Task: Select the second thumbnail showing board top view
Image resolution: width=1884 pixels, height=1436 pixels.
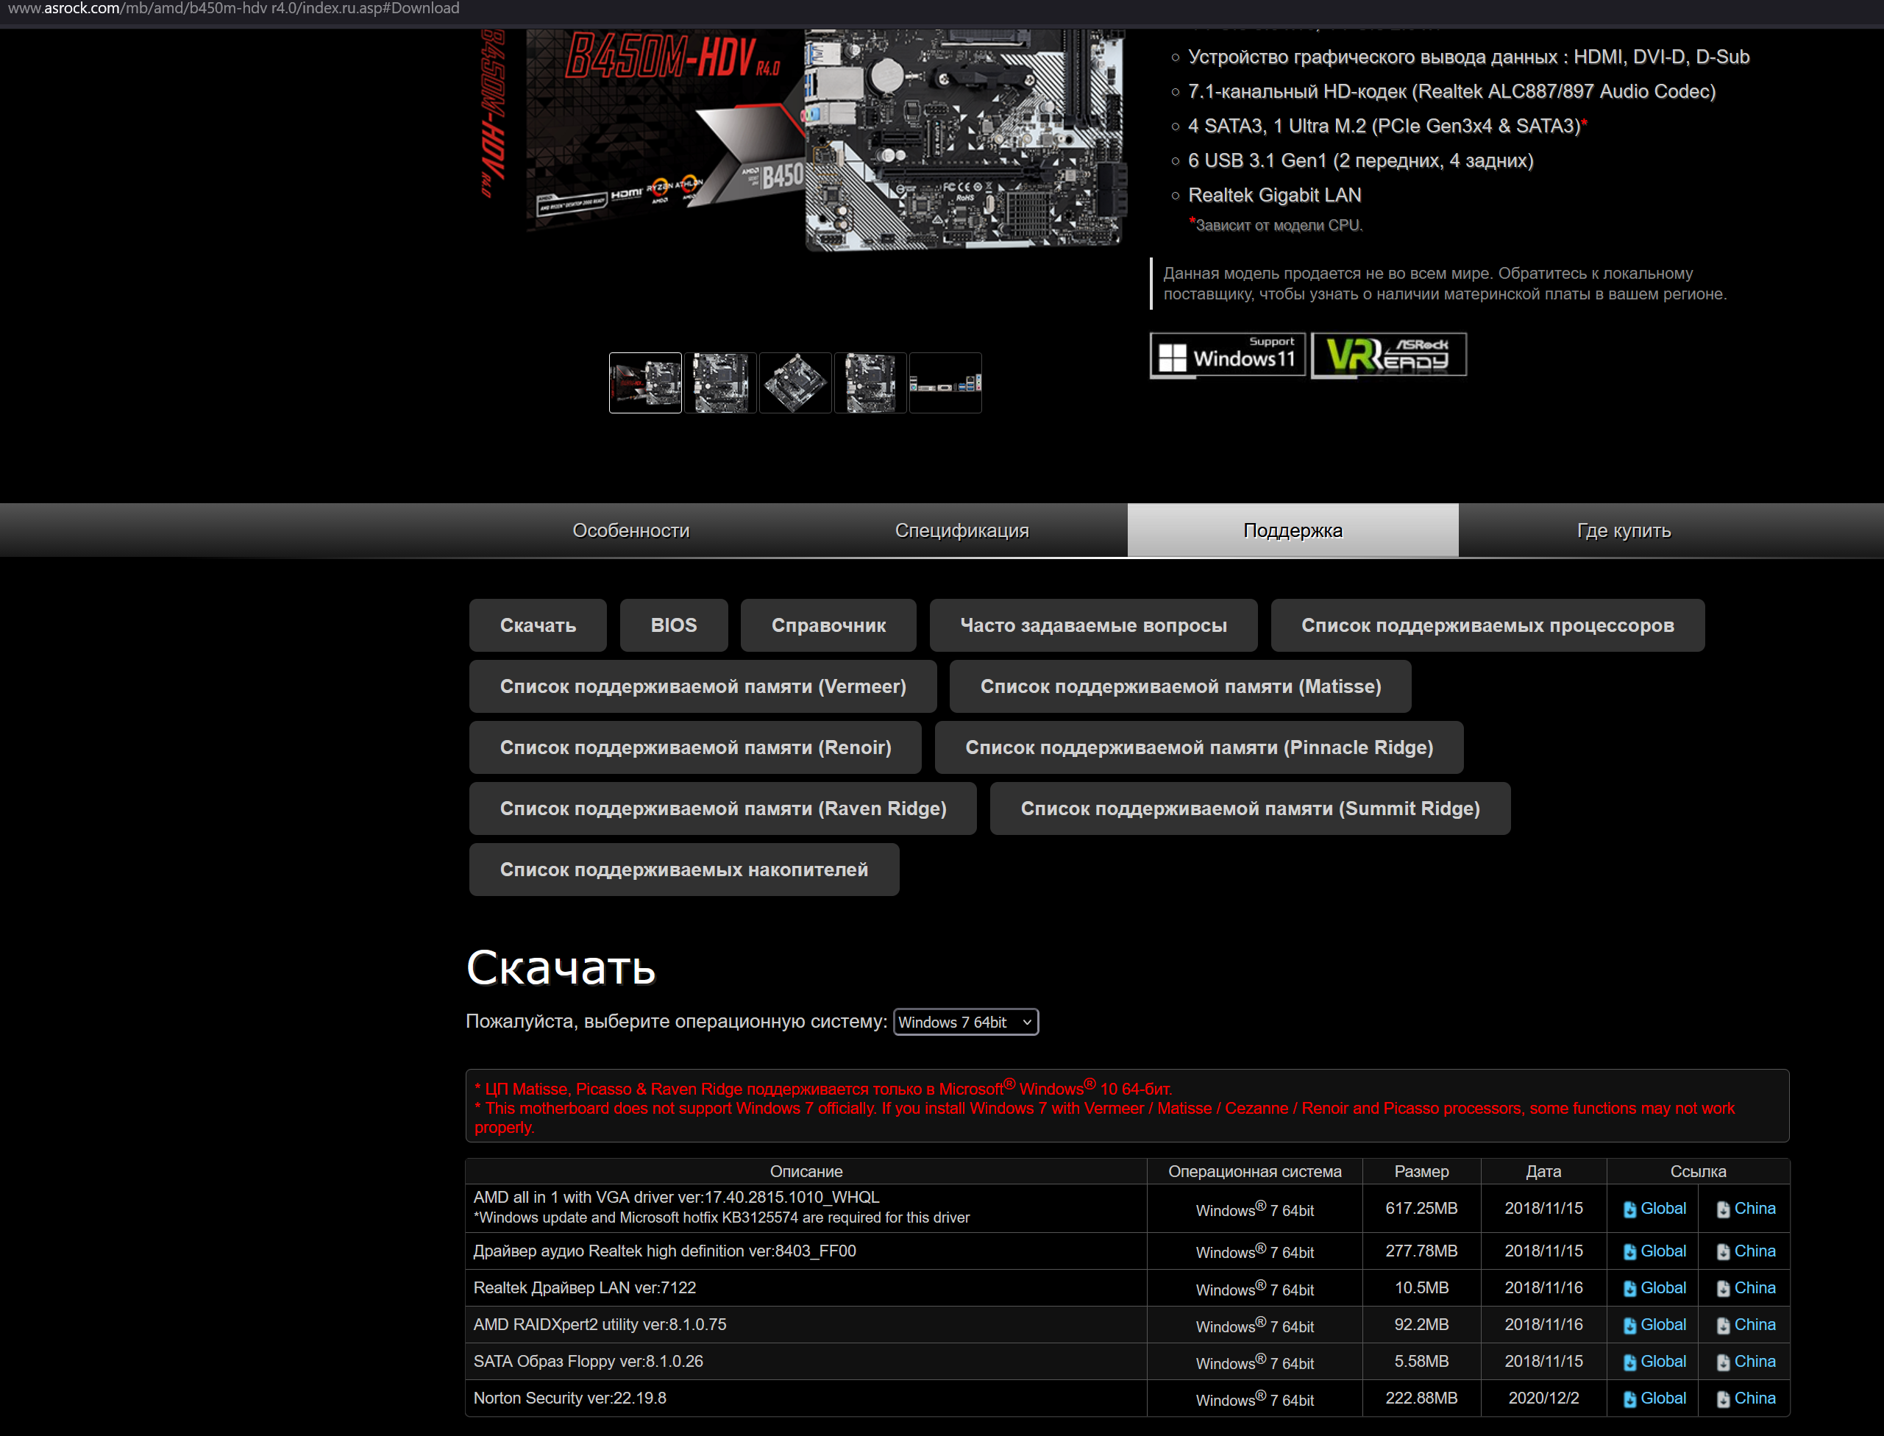Action: (x=721, y=383)
